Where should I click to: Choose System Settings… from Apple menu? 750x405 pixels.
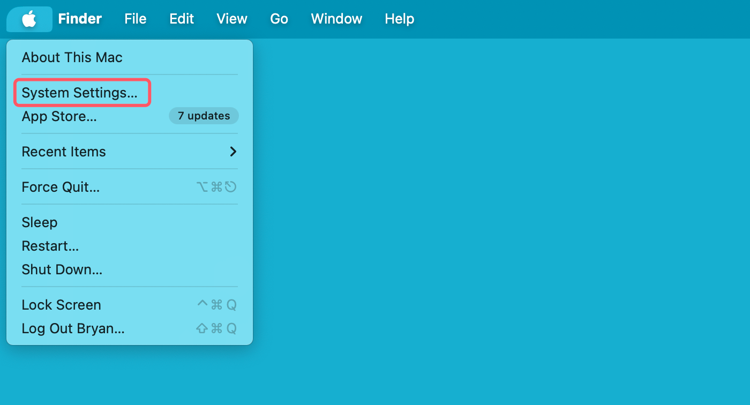[x=80, y=93]
